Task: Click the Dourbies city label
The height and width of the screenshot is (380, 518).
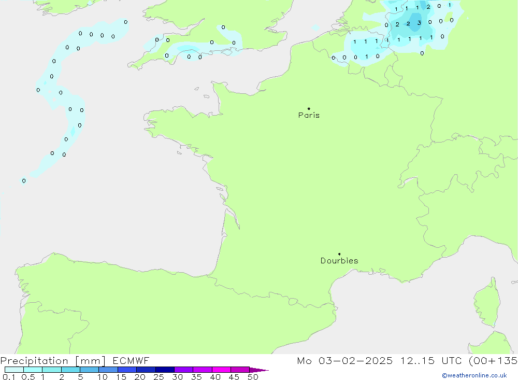Action: pyautogui.click(x=339, y=261)
